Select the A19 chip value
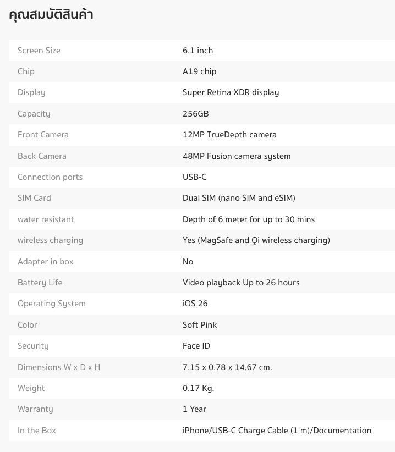The height and width of the screenshot is (452, 395). (199, 71)
